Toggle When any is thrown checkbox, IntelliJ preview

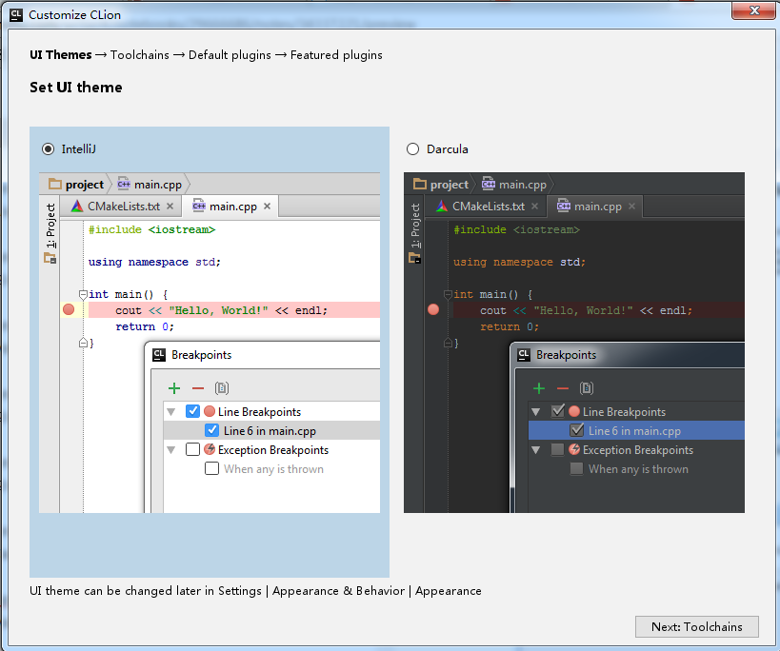[x=212, y=468]
